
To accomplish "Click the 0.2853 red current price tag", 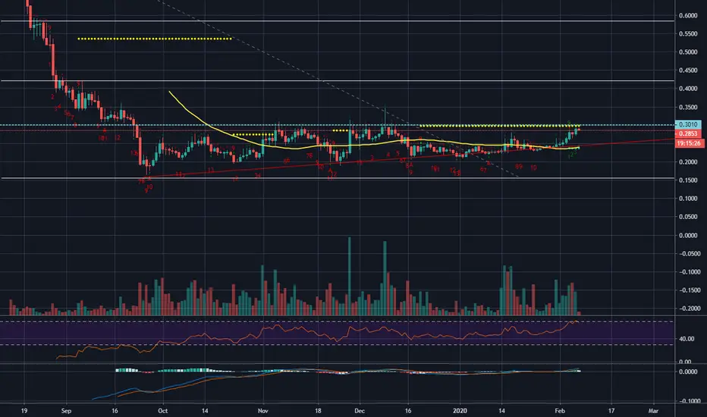I will (x=688, y=134).
